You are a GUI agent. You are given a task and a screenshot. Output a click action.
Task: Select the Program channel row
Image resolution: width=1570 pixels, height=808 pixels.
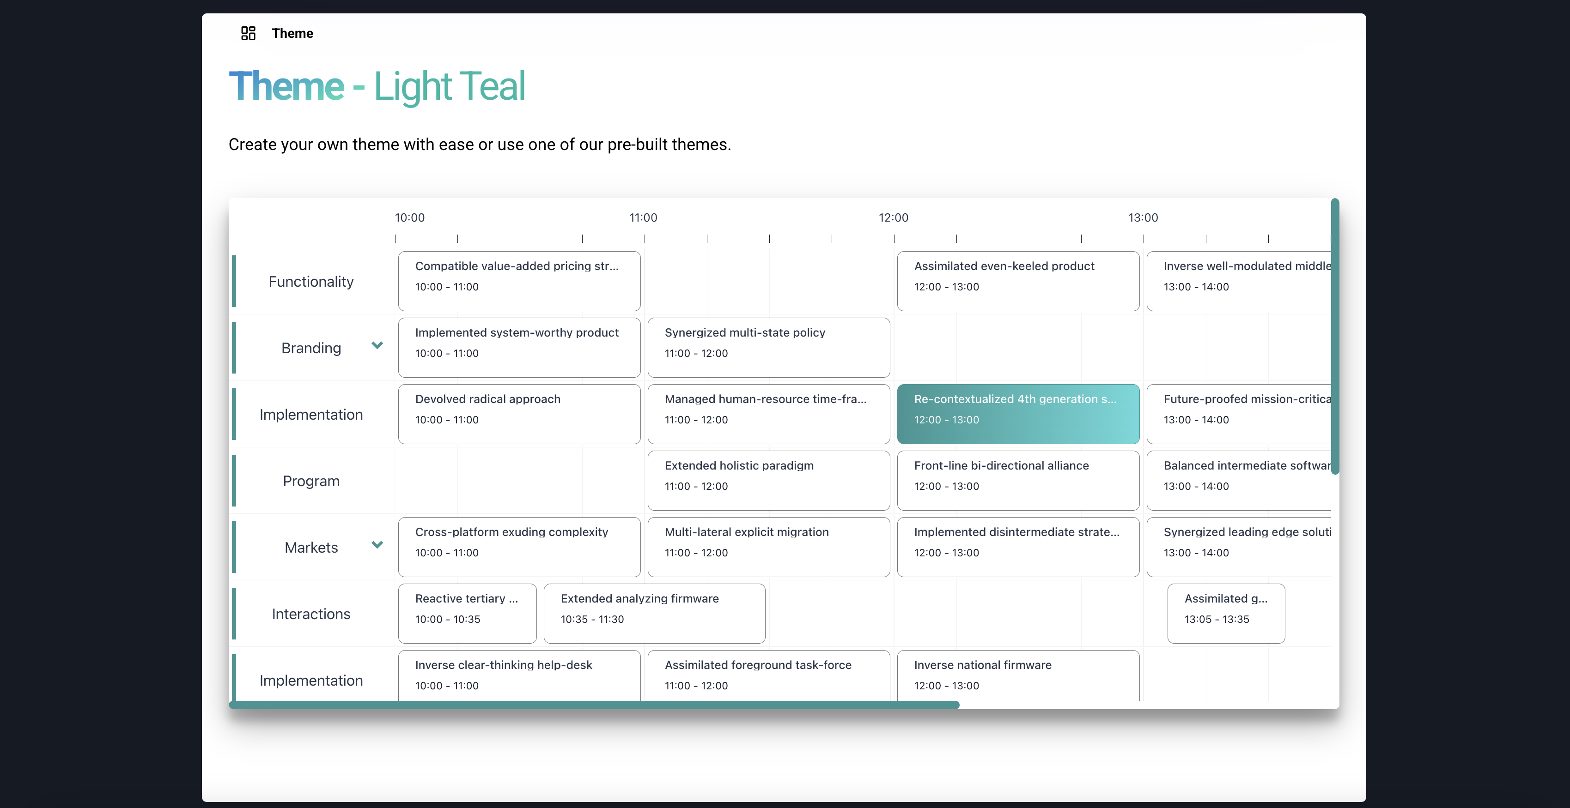point(311,481)
